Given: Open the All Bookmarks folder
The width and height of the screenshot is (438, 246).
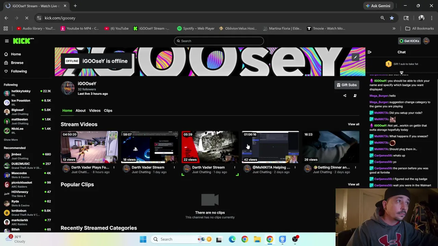Looking at the screenshot, I should pyautogui.click(x=420, y=28).
